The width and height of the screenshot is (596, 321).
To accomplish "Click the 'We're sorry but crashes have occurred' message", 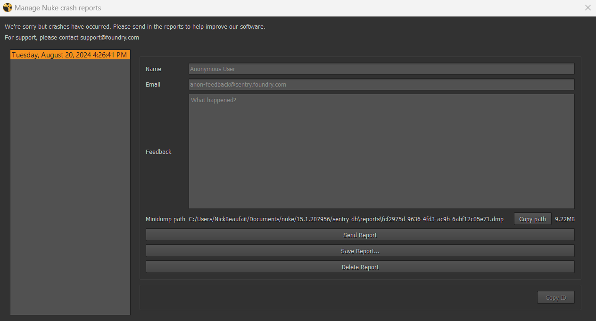I will tap(135, 26).
